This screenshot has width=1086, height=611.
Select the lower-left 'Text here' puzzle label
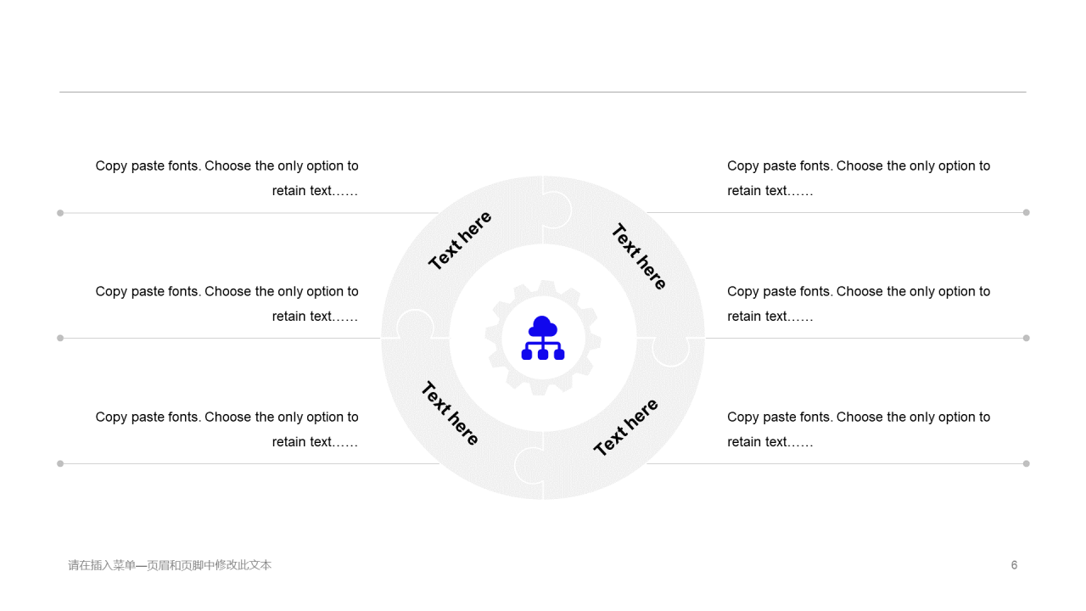(x=450, y=413)
